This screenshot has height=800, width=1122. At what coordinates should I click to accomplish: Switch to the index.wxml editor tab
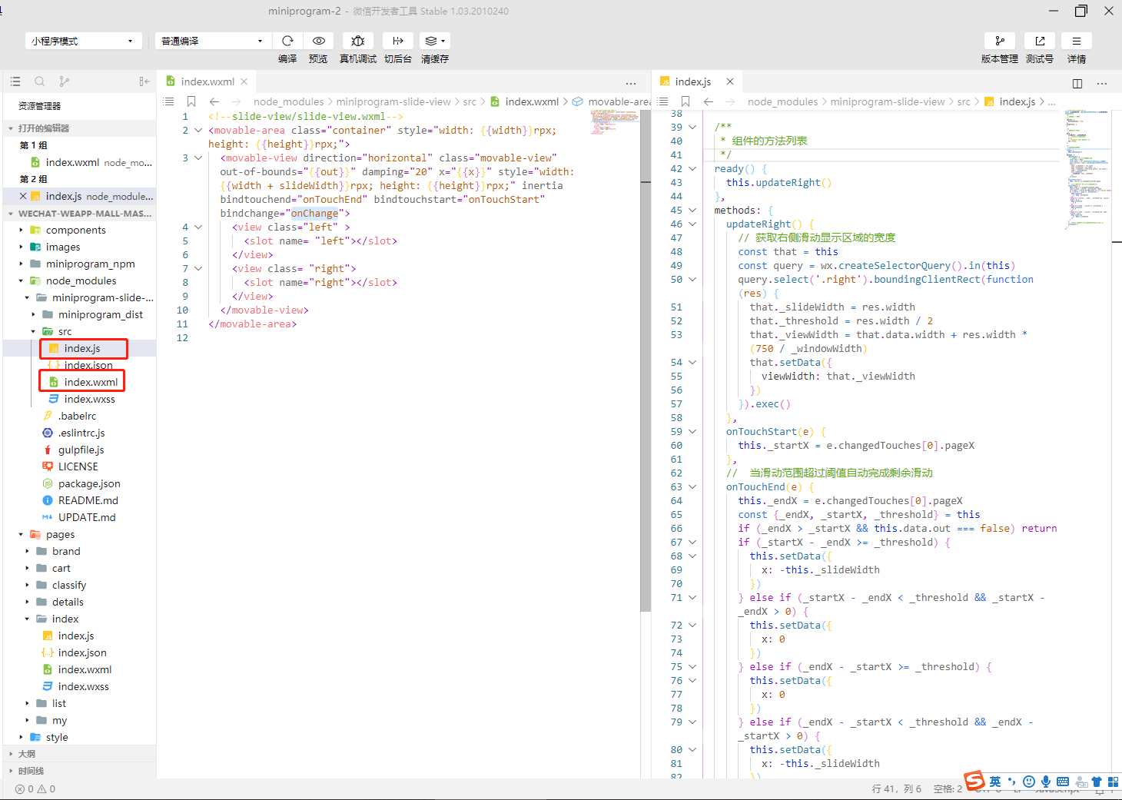(x=207, y=81)
